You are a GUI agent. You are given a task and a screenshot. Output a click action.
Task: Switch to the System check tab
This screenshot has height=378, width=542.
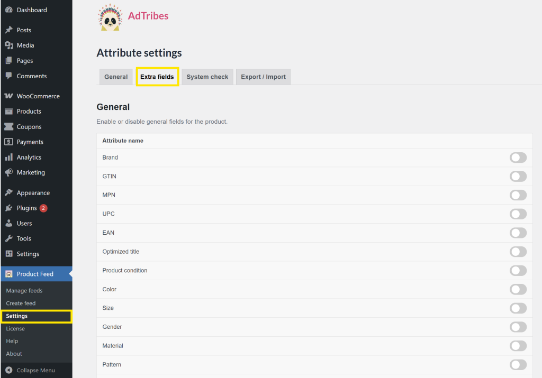point(207,76)
